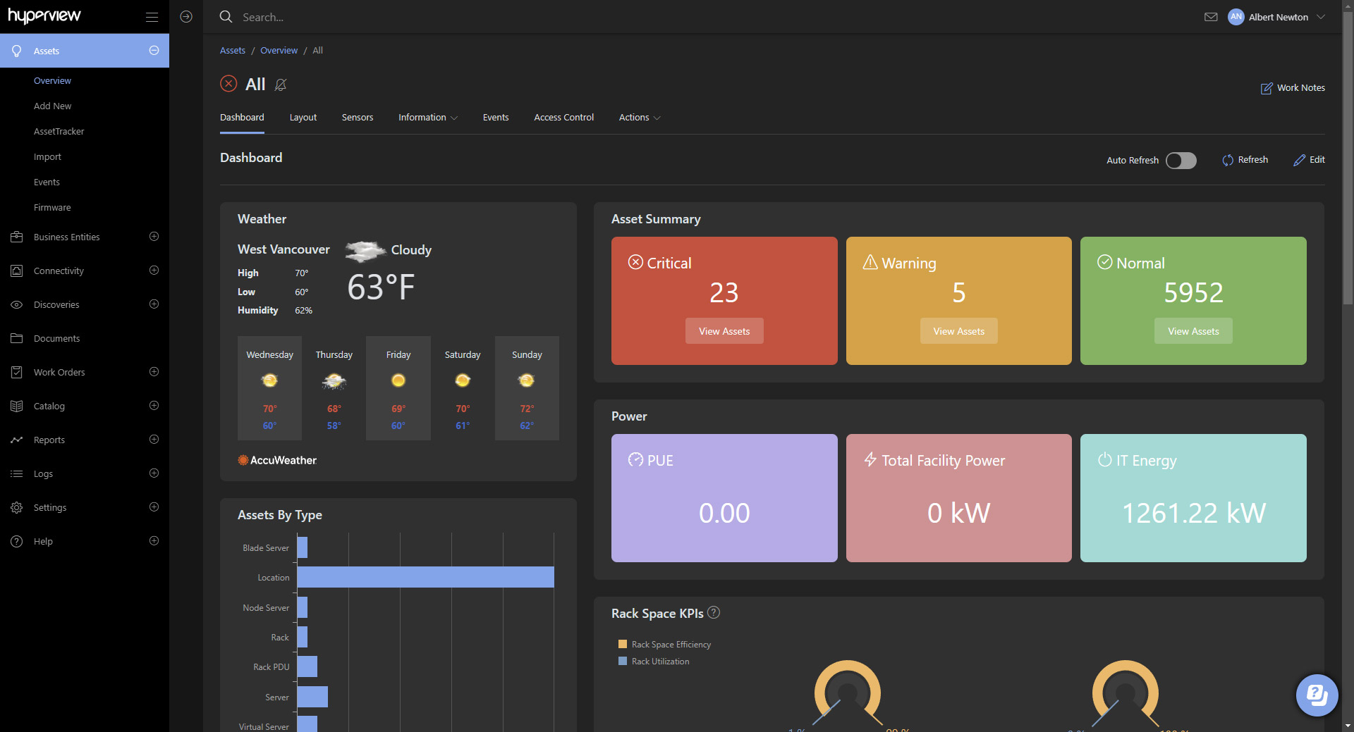The width and height of the screenshot is (1354, 732).
Task: Expand the Information dropdown tab
Action: coord(427,118)
